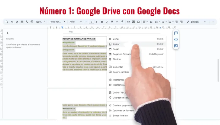Open the checklist dropdown arrow
220x125 pixels.
click(159, 22)
